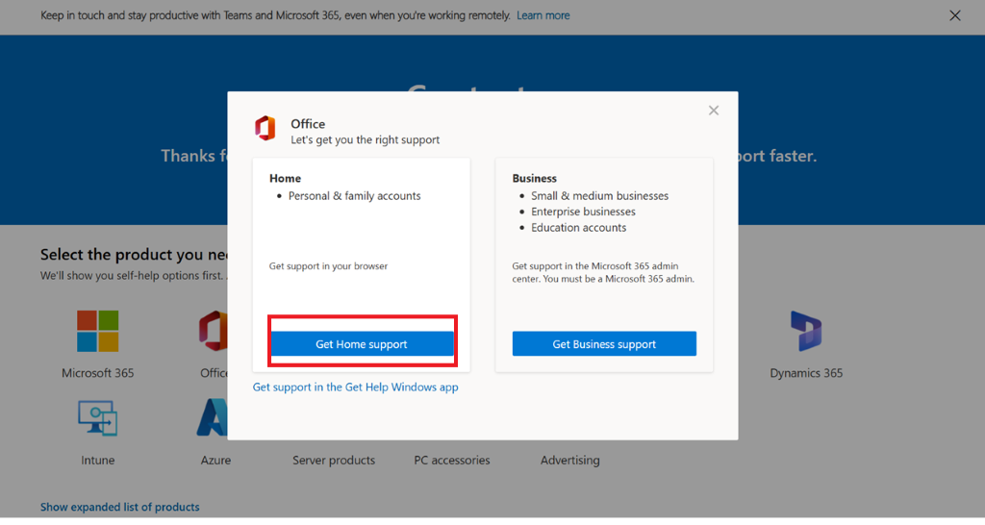Close the Office support dialog
The height and width of the screenshot is (525, 985).
coord(714,111)
